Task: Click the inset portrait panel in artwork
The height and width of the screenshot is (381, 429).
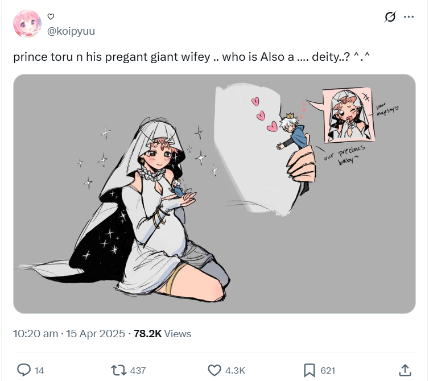Action: pos(348,115)
